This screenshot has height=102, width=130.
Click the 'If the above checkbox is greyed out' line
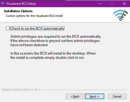tap(55, 41)
